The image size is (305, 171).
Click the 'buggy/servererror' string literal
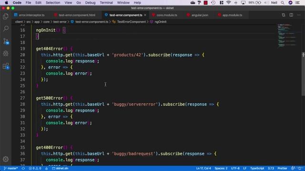point(135,104)
